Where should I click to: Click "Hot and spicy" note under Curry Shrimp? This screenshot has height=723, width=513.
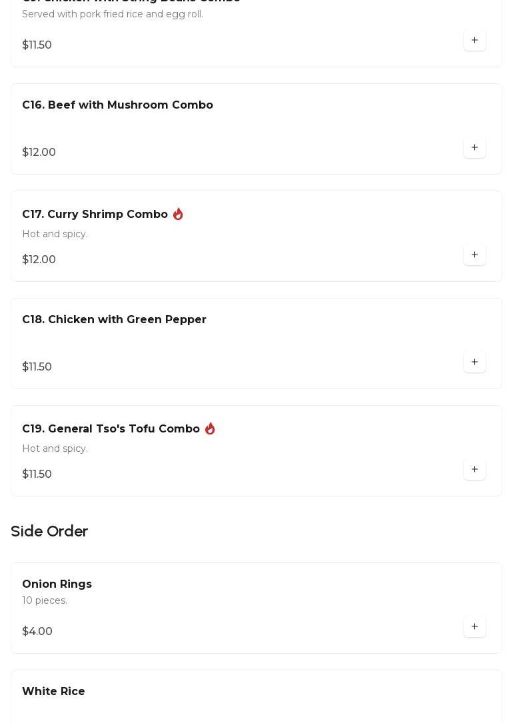point(55,235)
